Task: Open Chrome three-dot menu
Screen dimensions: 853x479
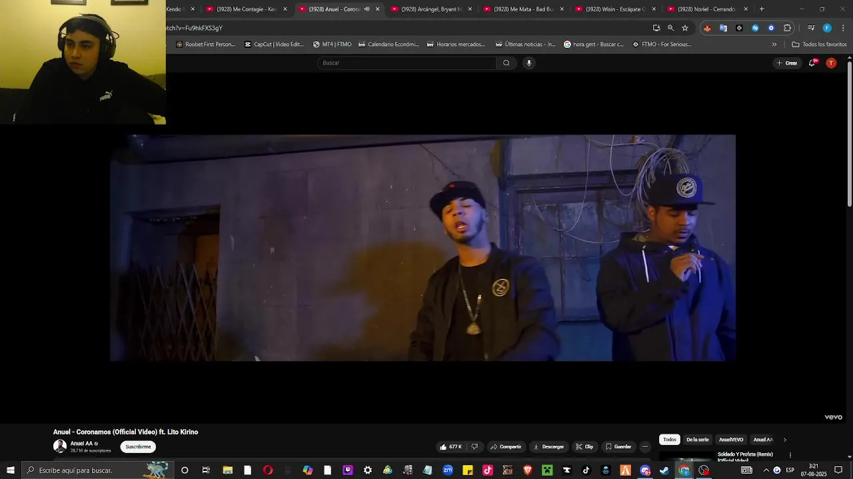Action: (x=843, y=28)
